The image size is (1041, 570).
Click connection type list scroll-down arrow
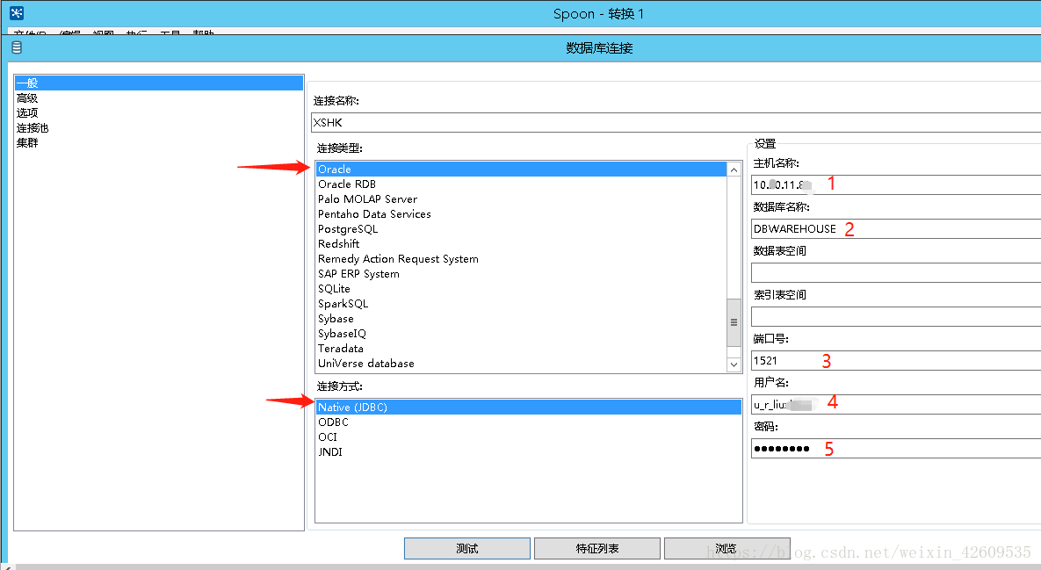734,364
